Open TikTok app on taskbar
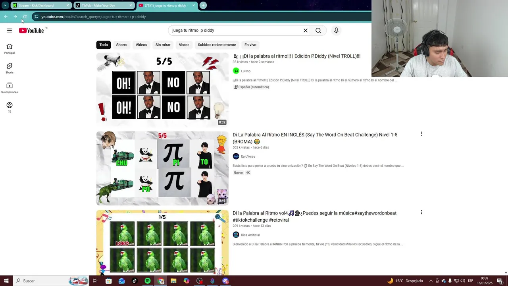 coord(135,281)
